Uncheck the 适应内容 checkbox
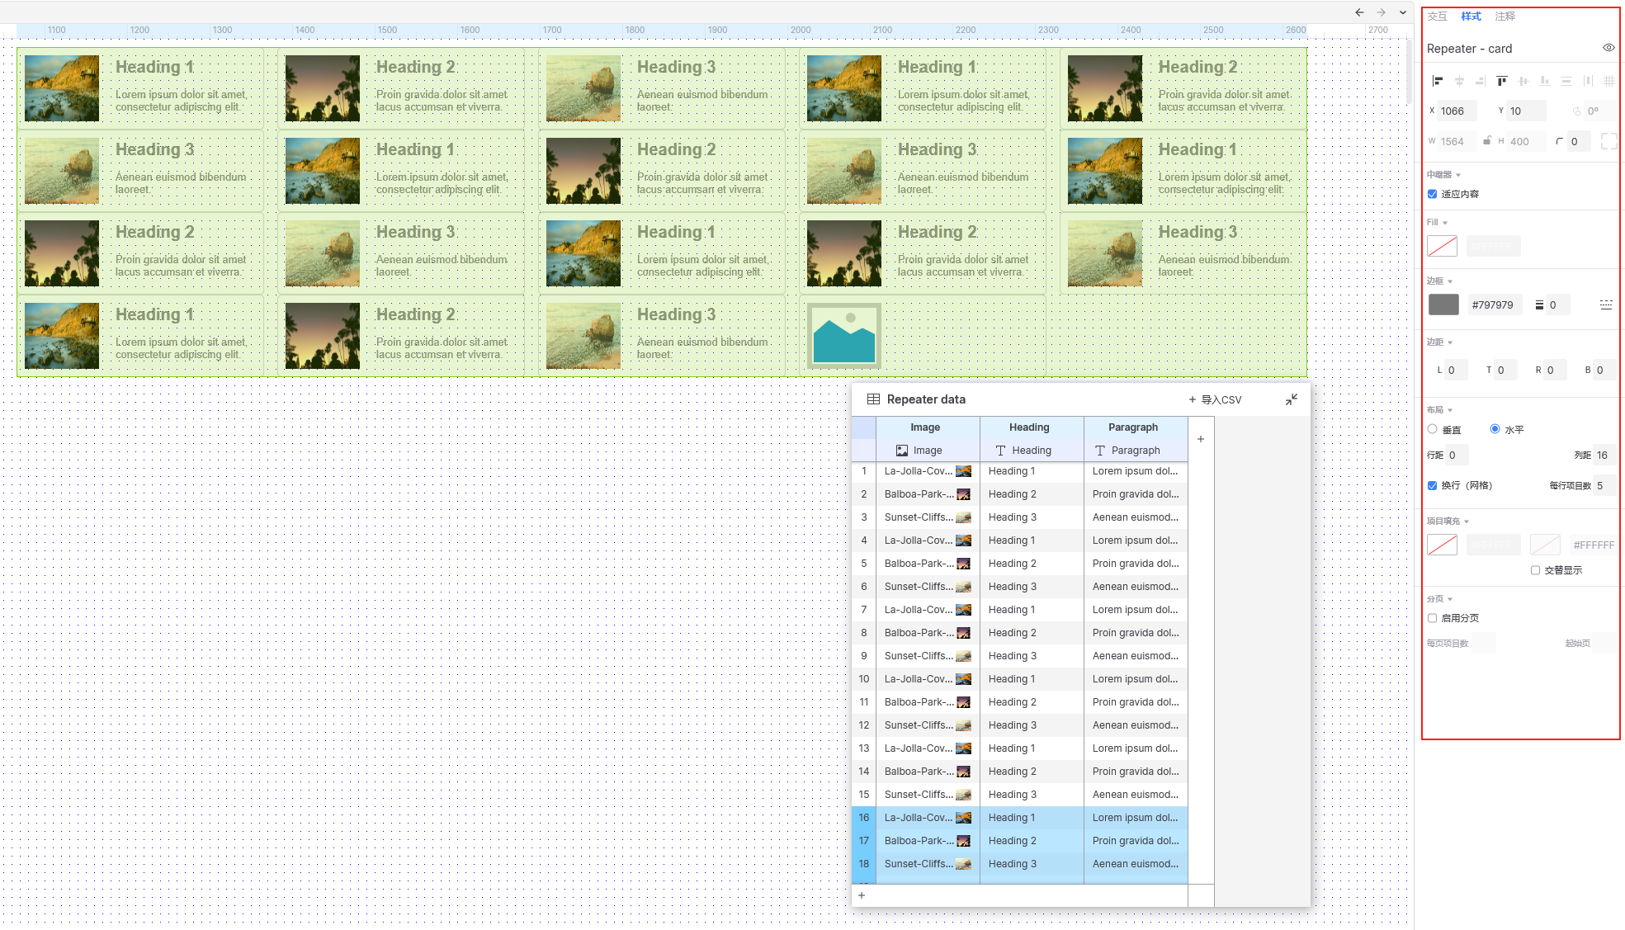Screen dimensions: 1625x930 tap(1433, 194)
